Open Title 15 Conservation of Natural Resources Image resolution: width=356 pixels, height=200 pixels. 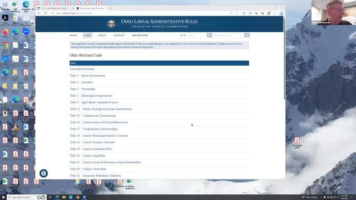(99, 122)
